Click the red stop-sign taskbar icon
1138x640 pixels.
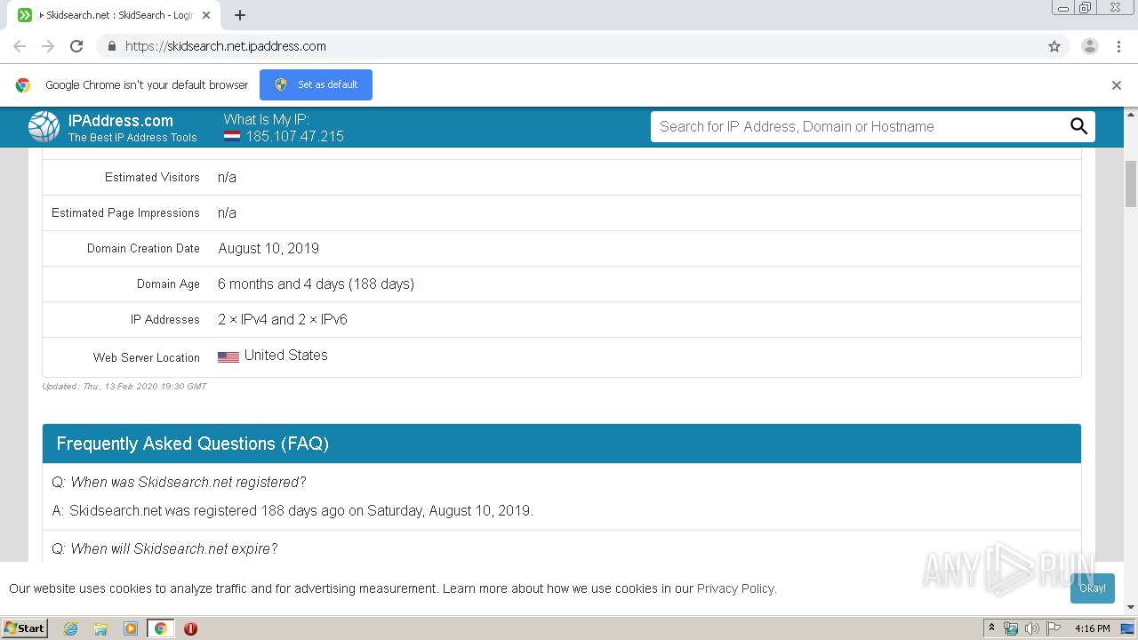coord(190,628)
